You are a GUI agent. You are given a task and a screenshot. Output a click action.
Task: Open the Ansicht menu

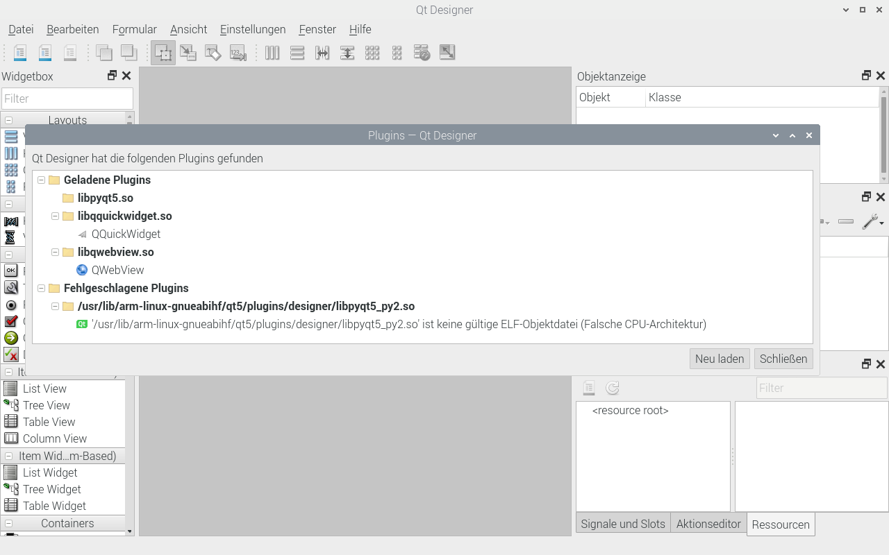[189, 29]
